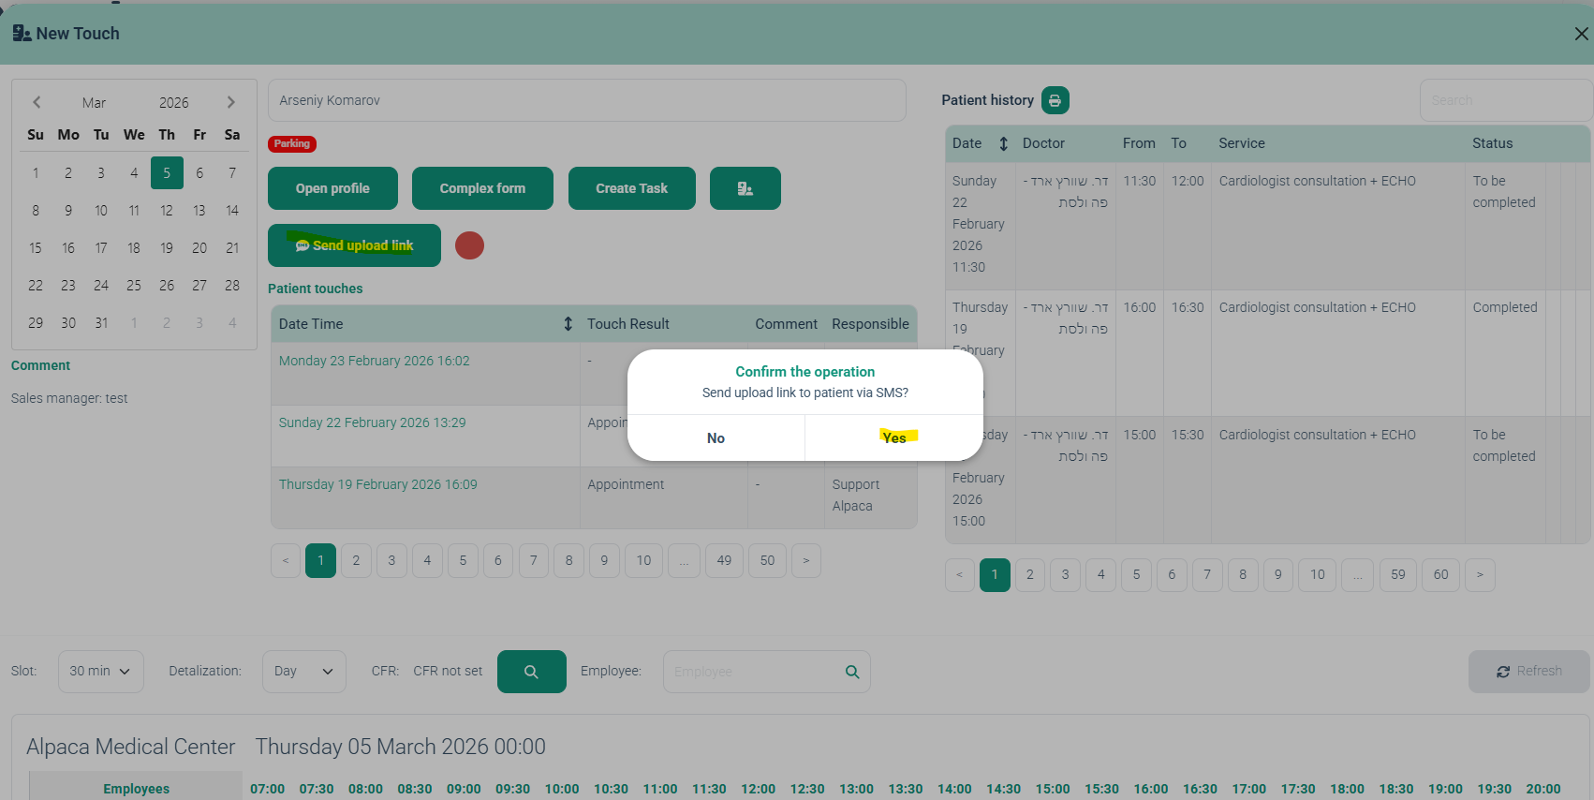This screenshot has width=1594, height=800.
Task: Go to previous month in calendar
Action: click(x=37, y=102)
